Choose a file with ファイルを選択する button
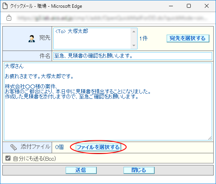The image size is (216, 184). [98, 147]
